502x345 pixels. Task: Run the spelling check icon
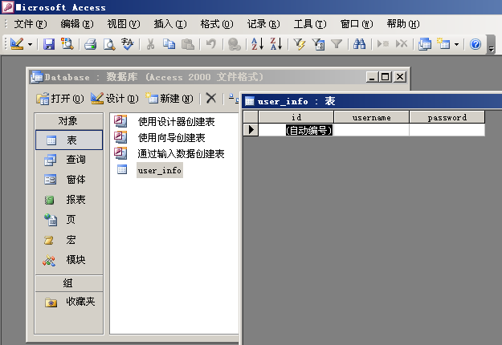coord(128,44)
